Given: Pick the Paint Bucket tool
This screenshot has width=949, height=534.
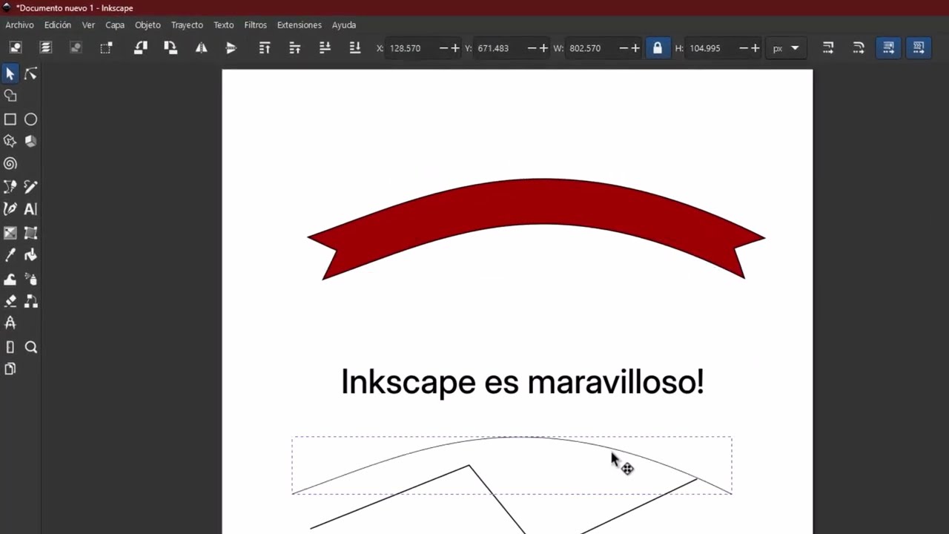Looking at the screenshot, I should tap(30, 255).
